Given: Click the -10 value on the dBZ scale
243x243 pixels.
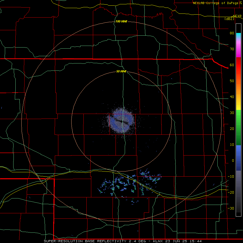Looking at the screenshot, I should pyautogui.click(x=231, y=177).
